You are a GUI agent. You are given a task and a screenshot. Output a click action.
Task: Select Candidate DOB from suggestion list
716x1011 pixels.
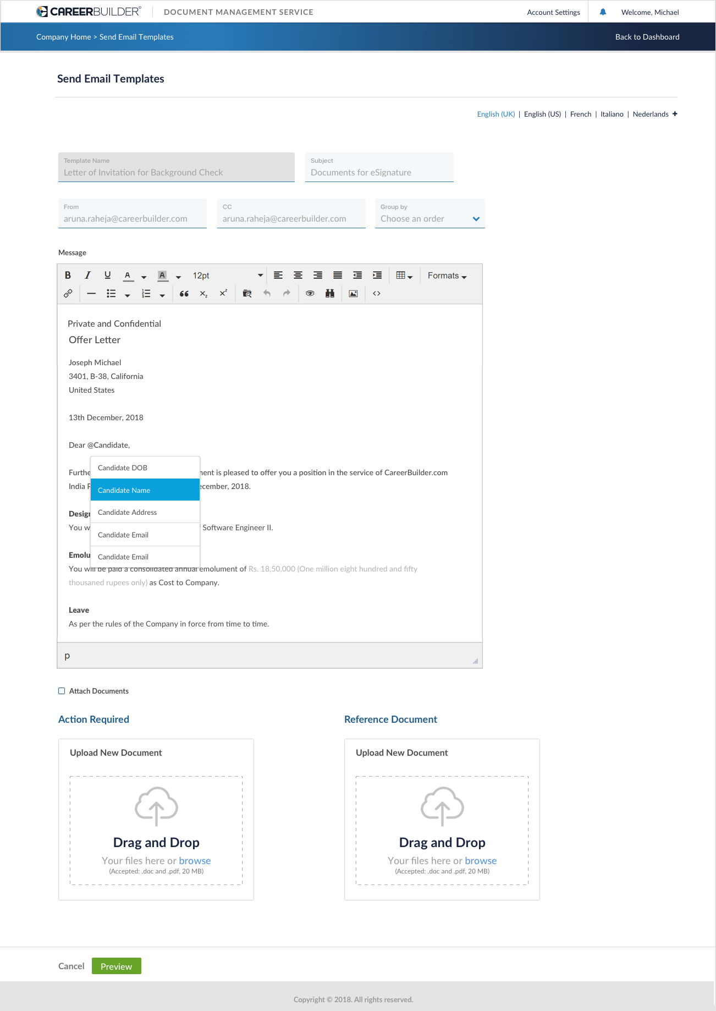145,468
